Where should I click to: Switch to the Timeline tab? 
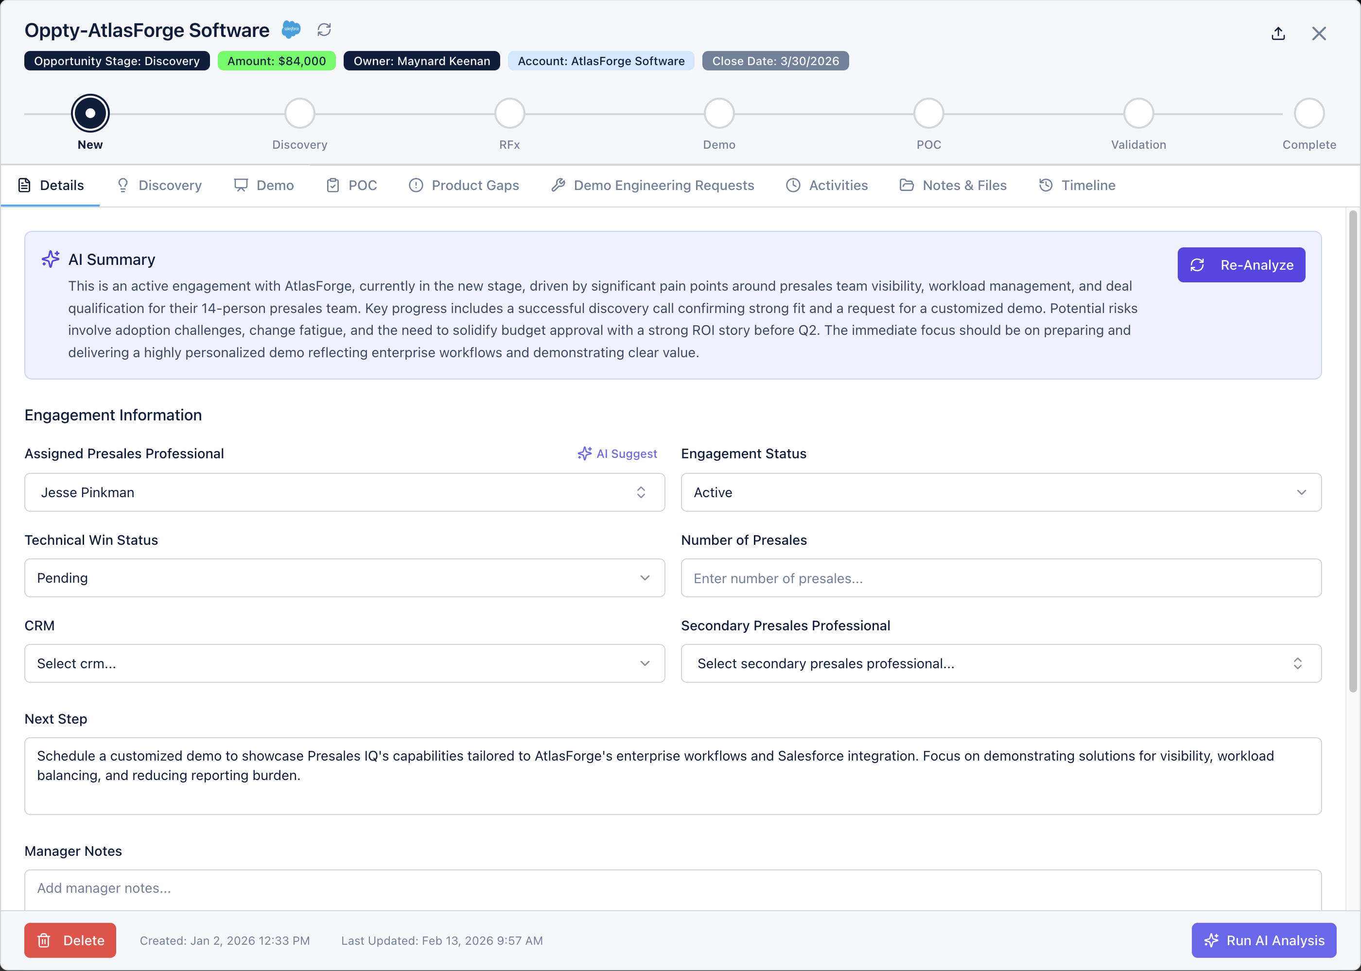click(x=1076, y=185)
